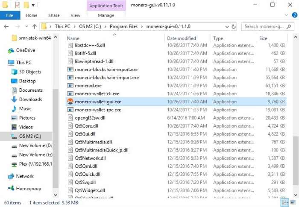Sort by the Date modified column header
The image size is (299, 207).
(x=182, y=38)
